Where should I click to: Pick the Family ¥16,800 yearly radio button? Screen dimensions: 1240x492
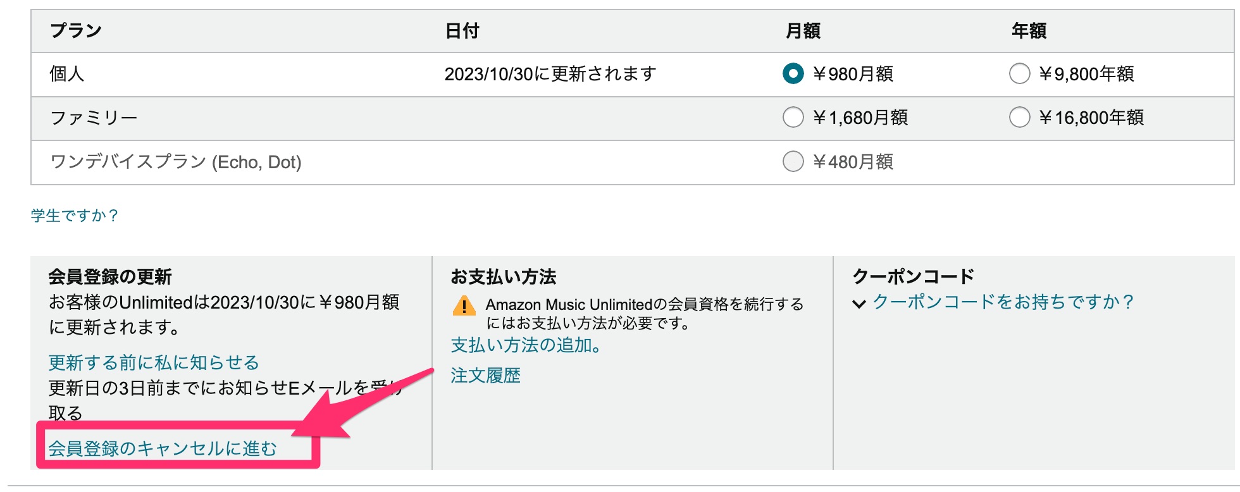pyautogui.click(x=1019, y=118)
